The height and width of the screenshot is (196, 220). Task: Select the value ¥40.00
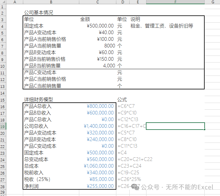pyautogui.click(x=106, y=33)
